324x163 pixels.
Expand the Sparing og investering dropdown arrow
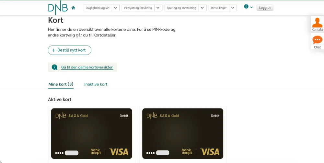(x=202, y=8)
